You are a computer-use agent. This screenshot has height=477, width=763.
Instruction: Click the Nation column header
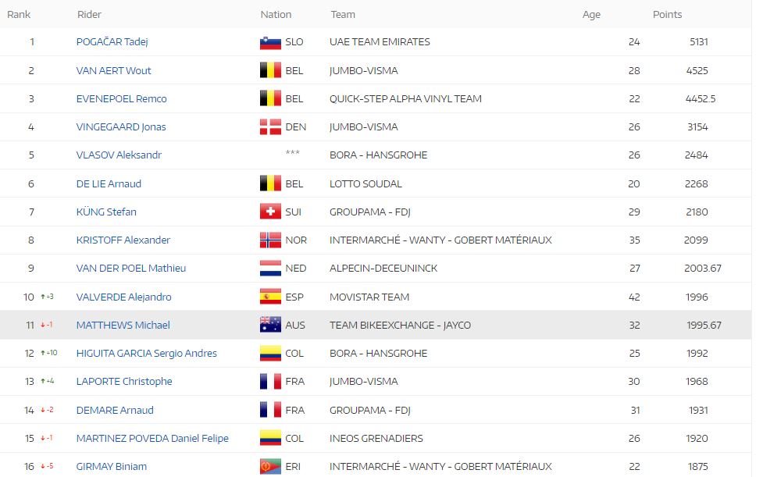pos(276,14)
